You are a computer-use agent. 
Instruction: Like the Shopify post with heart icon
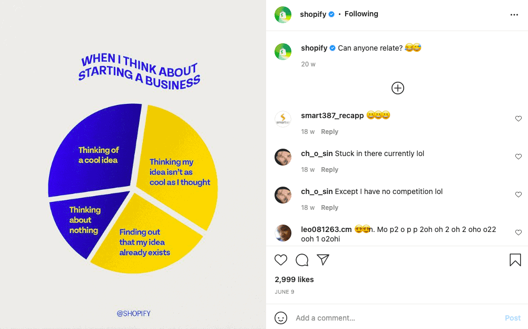point(281,260)
